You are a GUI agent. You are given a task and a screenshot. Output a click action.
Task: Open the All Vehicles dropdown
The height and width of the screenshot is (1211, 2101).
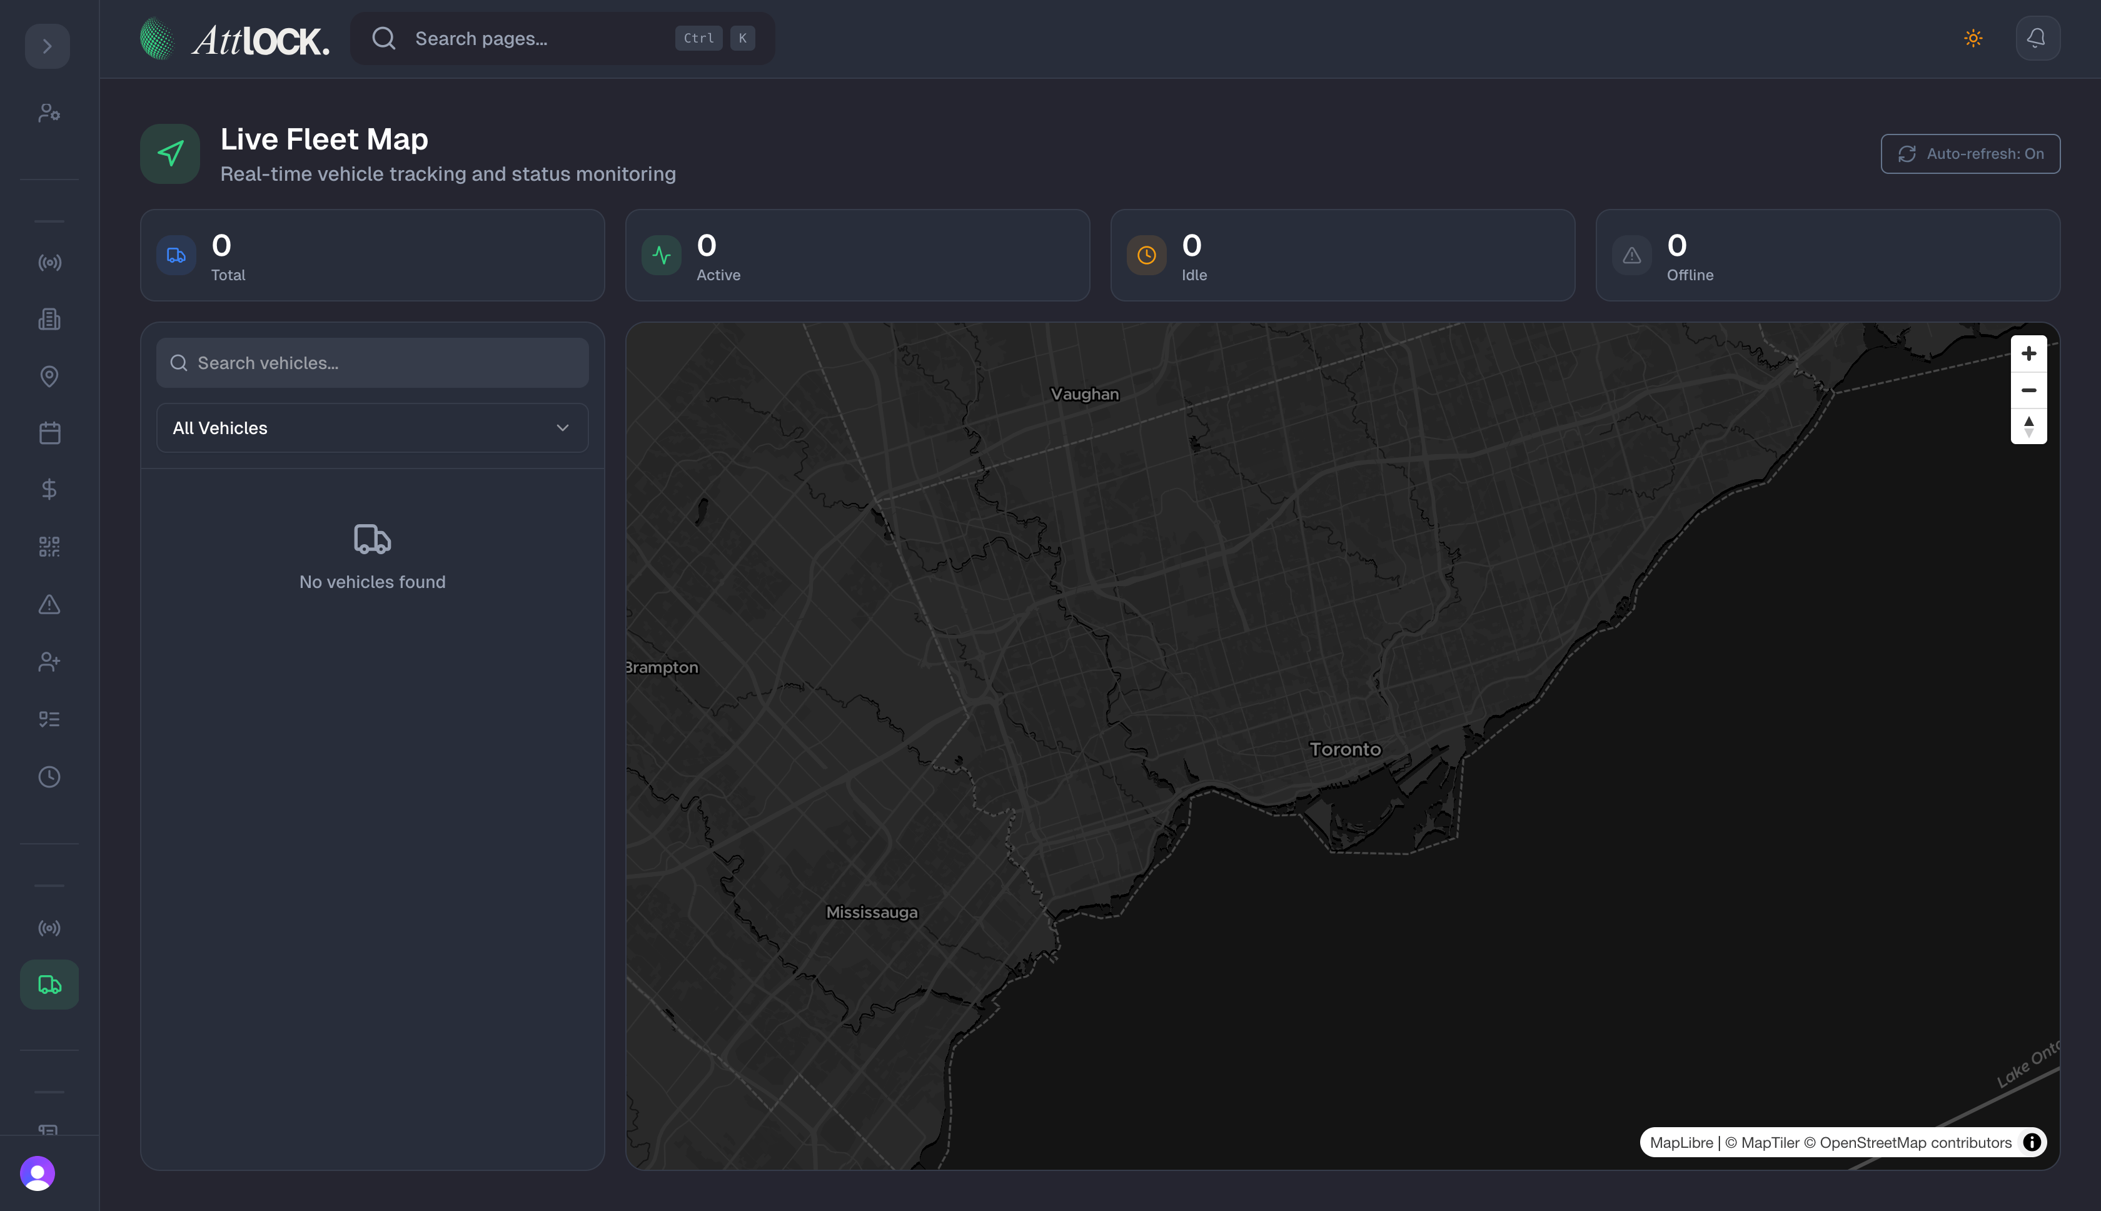pos(371,427)
